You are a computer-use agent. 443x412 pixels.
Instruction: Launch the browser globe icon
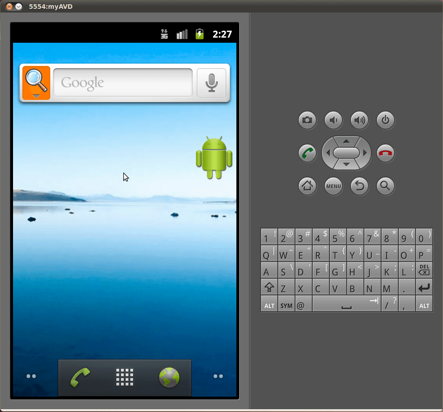click(169, 377)
